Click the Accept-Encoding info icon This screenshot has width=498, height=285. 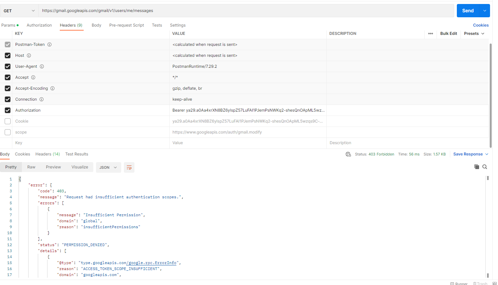coord(52,88)
